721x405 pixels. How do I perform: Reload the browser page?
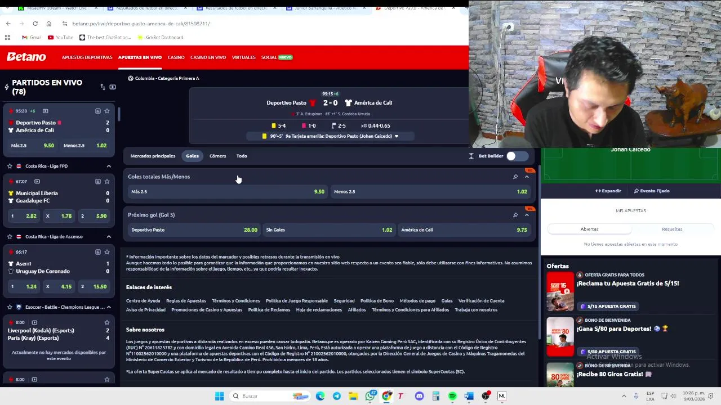click(35, 24)
